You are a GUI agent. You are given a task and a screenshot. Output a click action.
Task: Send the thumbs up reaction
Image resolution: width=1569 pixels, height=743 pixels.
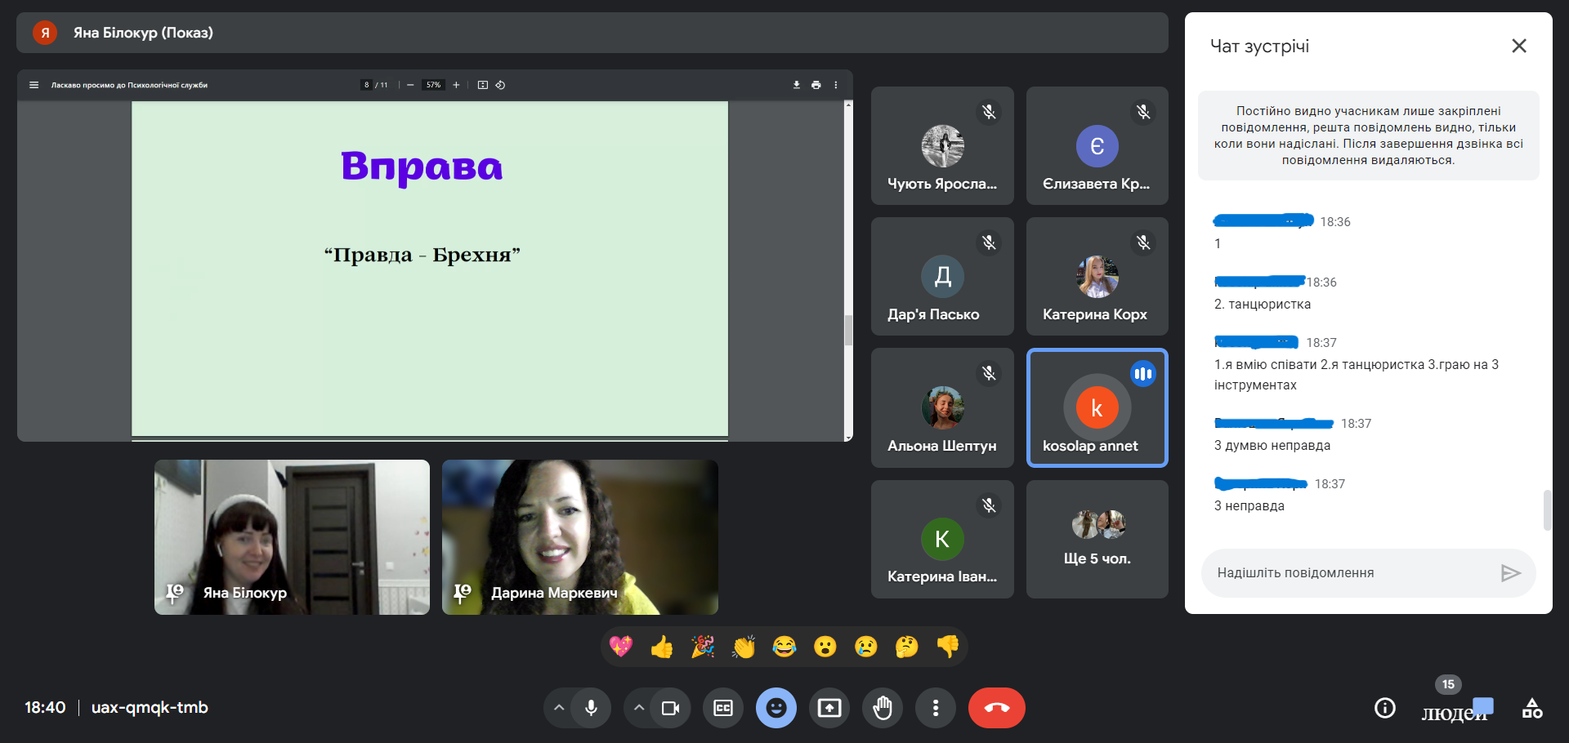[x=662, y=647]
